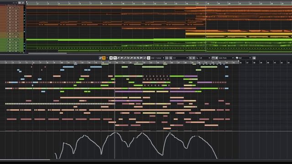Click bar 38 in the key editor ruler
292x164 pixels.
[x=255, y=63]
